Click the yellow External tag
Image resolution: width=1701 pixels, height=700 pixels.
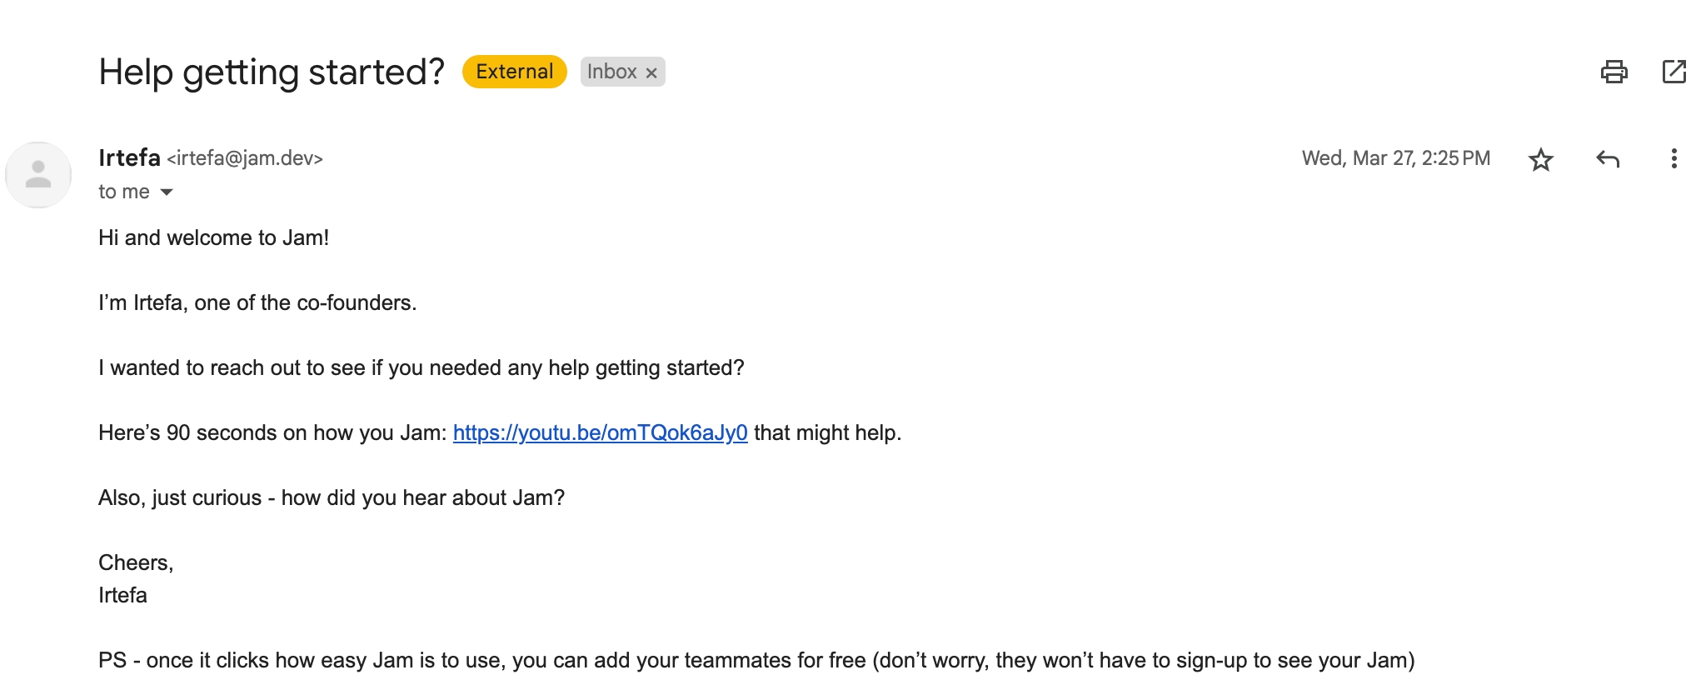(514, 72)
